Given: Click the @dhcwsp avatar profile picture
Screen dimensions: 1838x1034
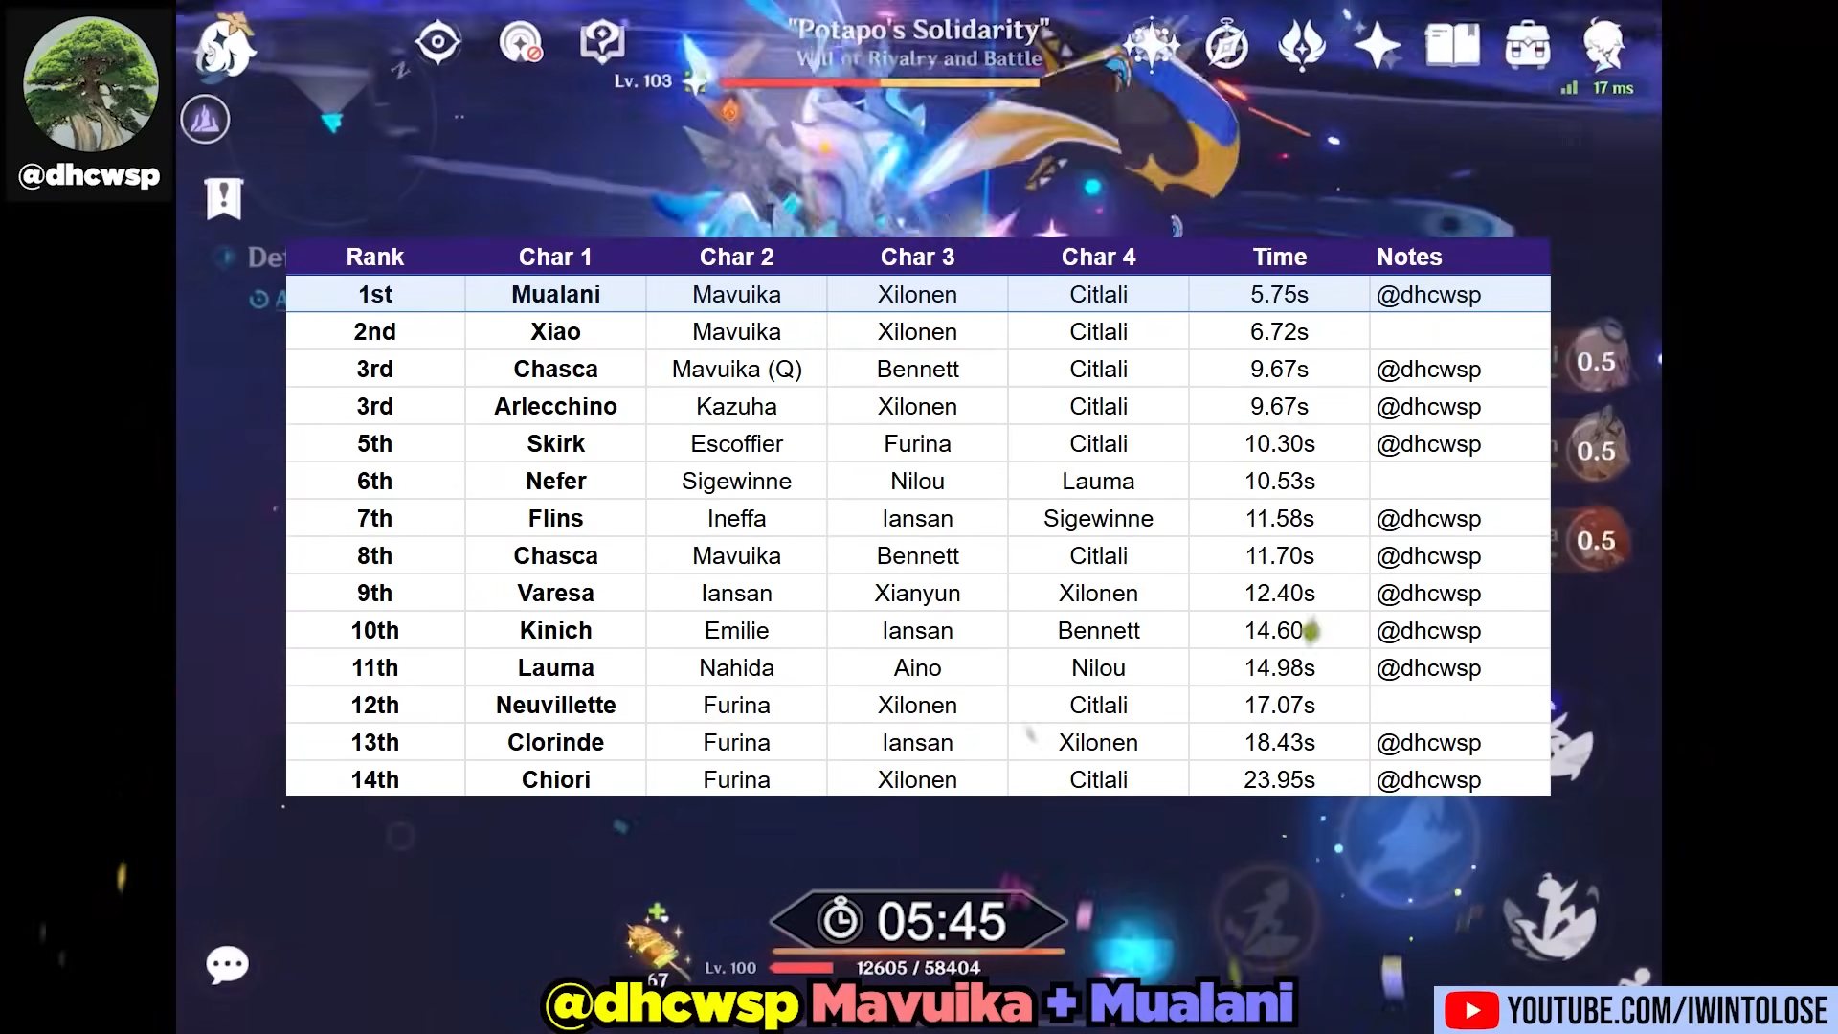Looking at the screenshot, I should pos(90,84).
